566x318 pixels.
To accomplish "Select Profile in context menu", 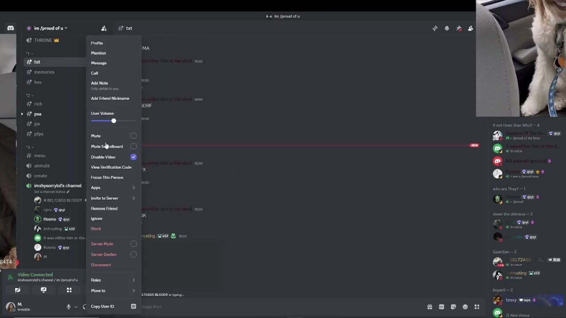I will click(x=97, y=43).
